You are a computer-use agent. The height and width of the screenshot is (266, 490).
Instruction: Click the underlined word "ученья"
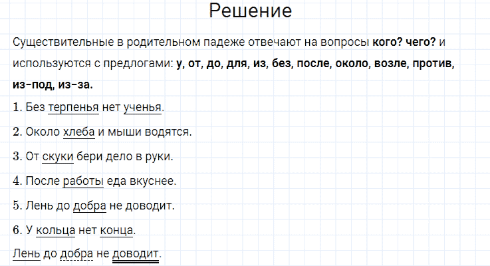pos(142,107)
